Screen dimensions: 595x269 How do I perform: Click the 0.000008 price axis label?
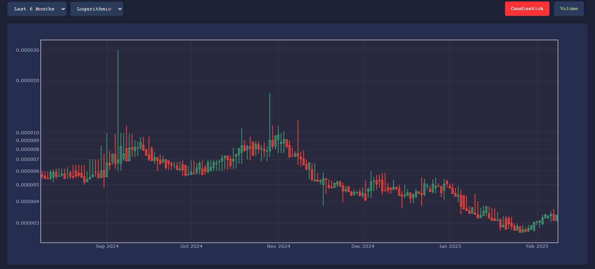(27, 149)
